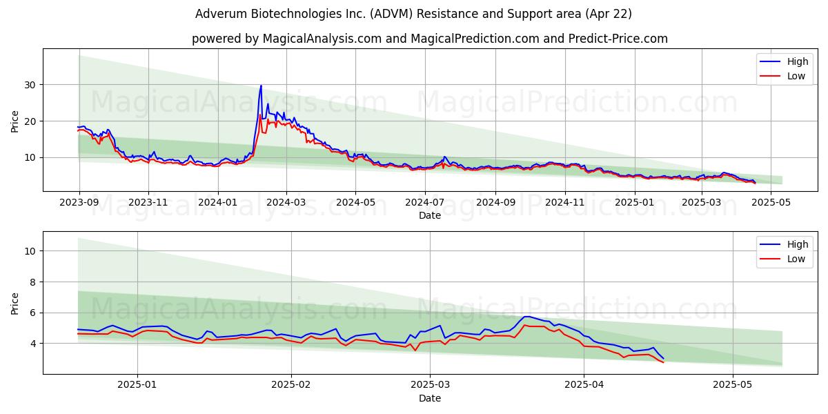Click the 2025-04 tick label in bottom chart
Image resolution: width=828 pixels, height=414 pixels.
pyautogui.click(x=584, y=385)
